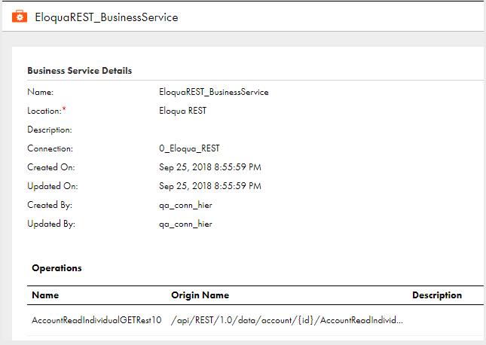Click the Description: field label
This screenshot has width=486, height=345.
coord(50,130)
